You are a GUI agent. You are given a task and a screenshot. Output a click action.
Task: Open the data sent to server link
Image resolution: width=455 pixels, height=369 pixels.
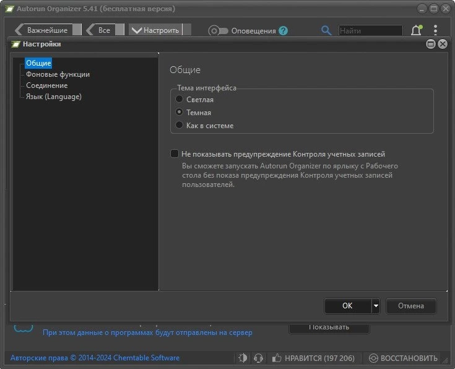tap(147, 332)
